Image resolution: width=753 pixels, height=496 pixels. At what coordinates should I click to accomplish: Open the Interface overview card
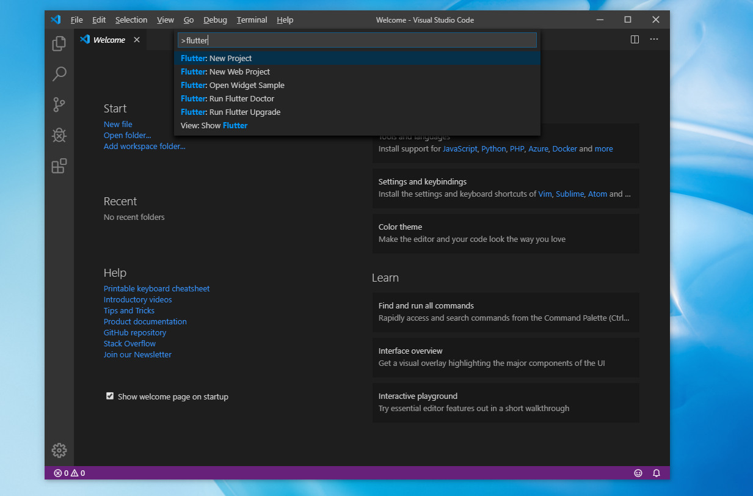(x=506, y=357)
